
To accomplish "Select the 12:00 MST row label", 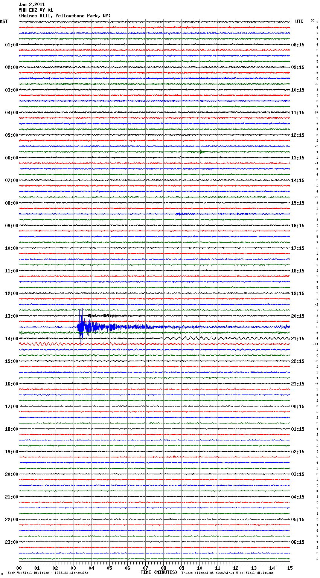I will (x=12, y=294).
